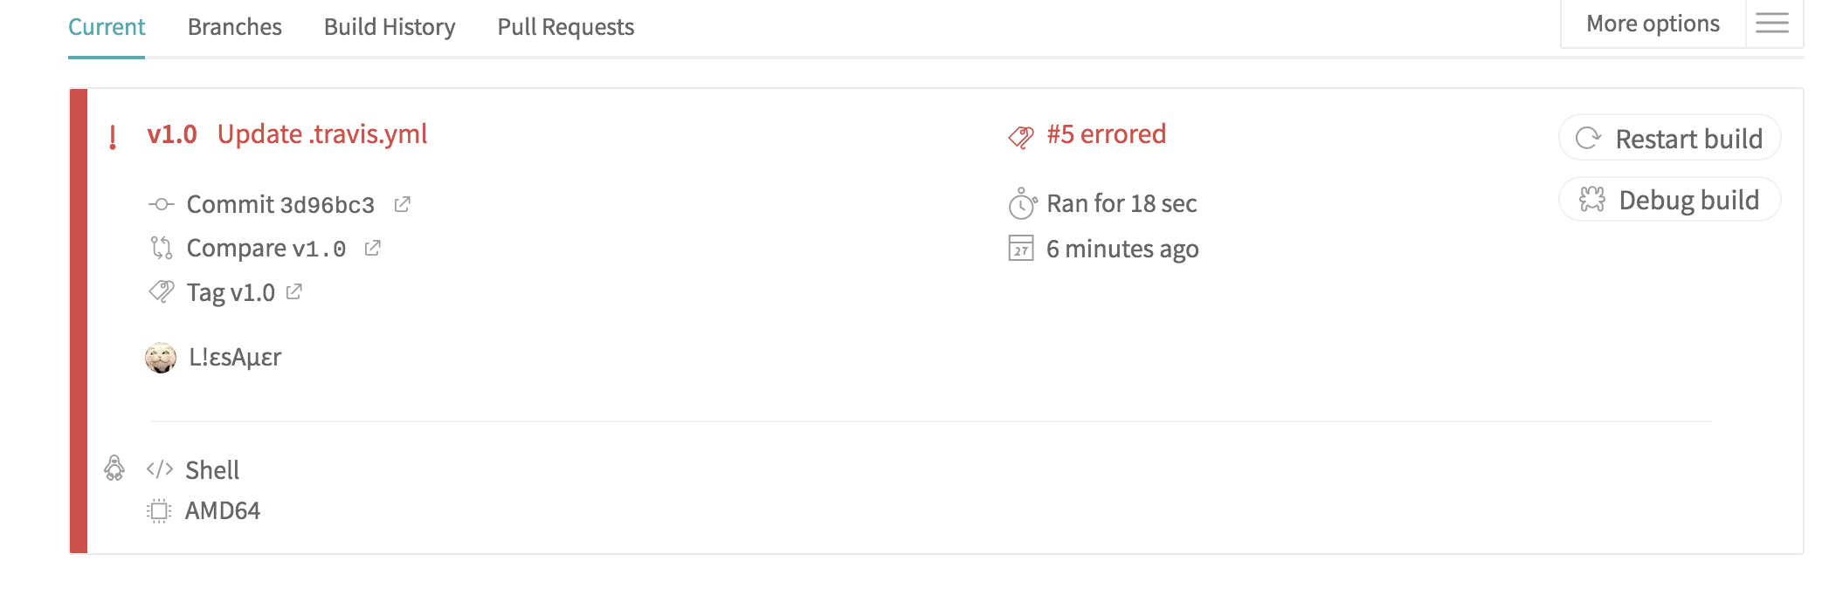The width and height of the screenshot is (1836, 595).
Task: Click the hamburger menu icon beside More options
Action: coord(1772,23)
